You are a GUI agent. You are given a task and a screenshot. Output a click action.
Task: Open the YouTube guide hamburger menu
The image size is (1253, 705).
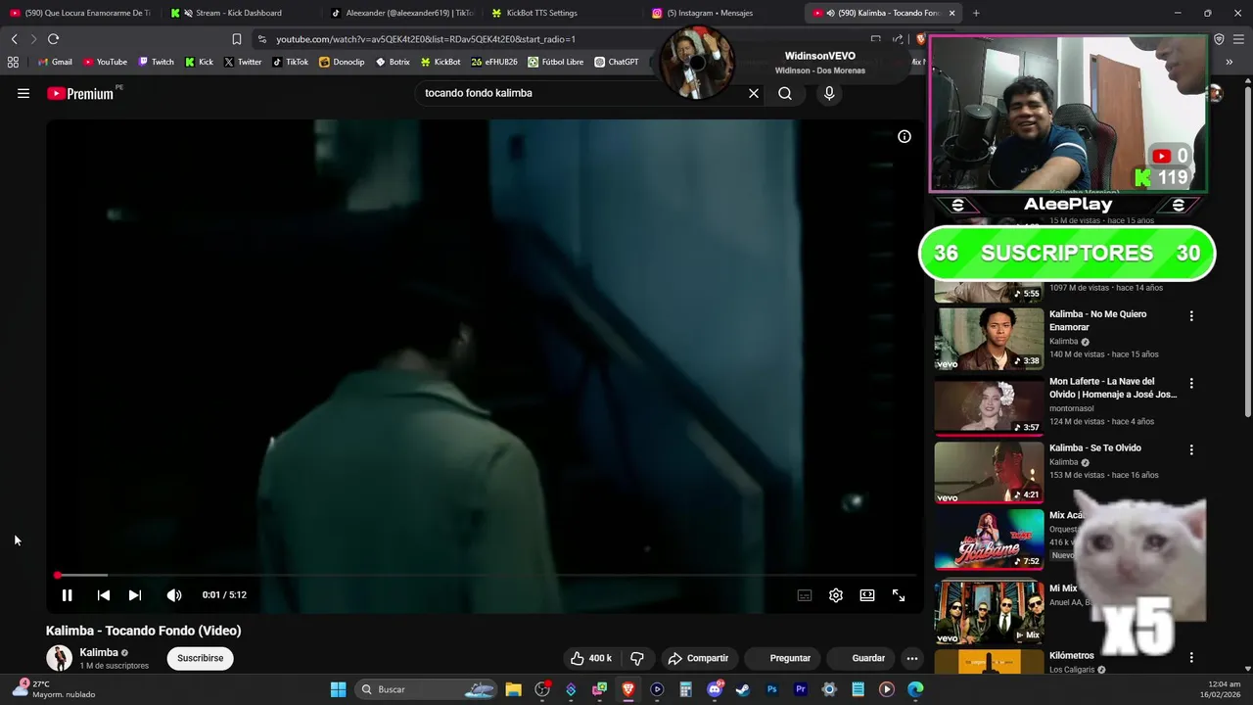[23, 93]
